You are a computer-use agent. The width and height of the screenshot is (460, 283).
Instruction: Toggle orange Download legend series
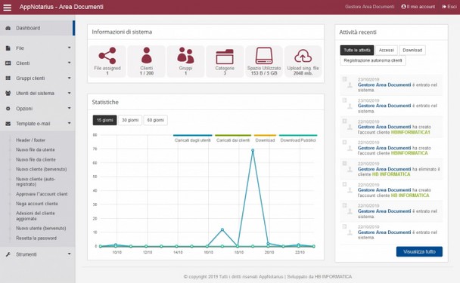(x=265, y=138)
